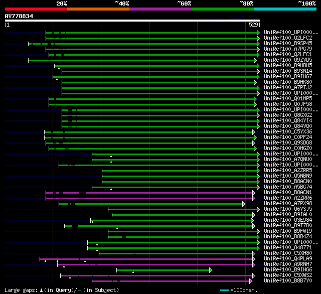Select the UniRef100_A9RNH7 label
The height and width of the screenshot is (294, 321).
point(288,264)
